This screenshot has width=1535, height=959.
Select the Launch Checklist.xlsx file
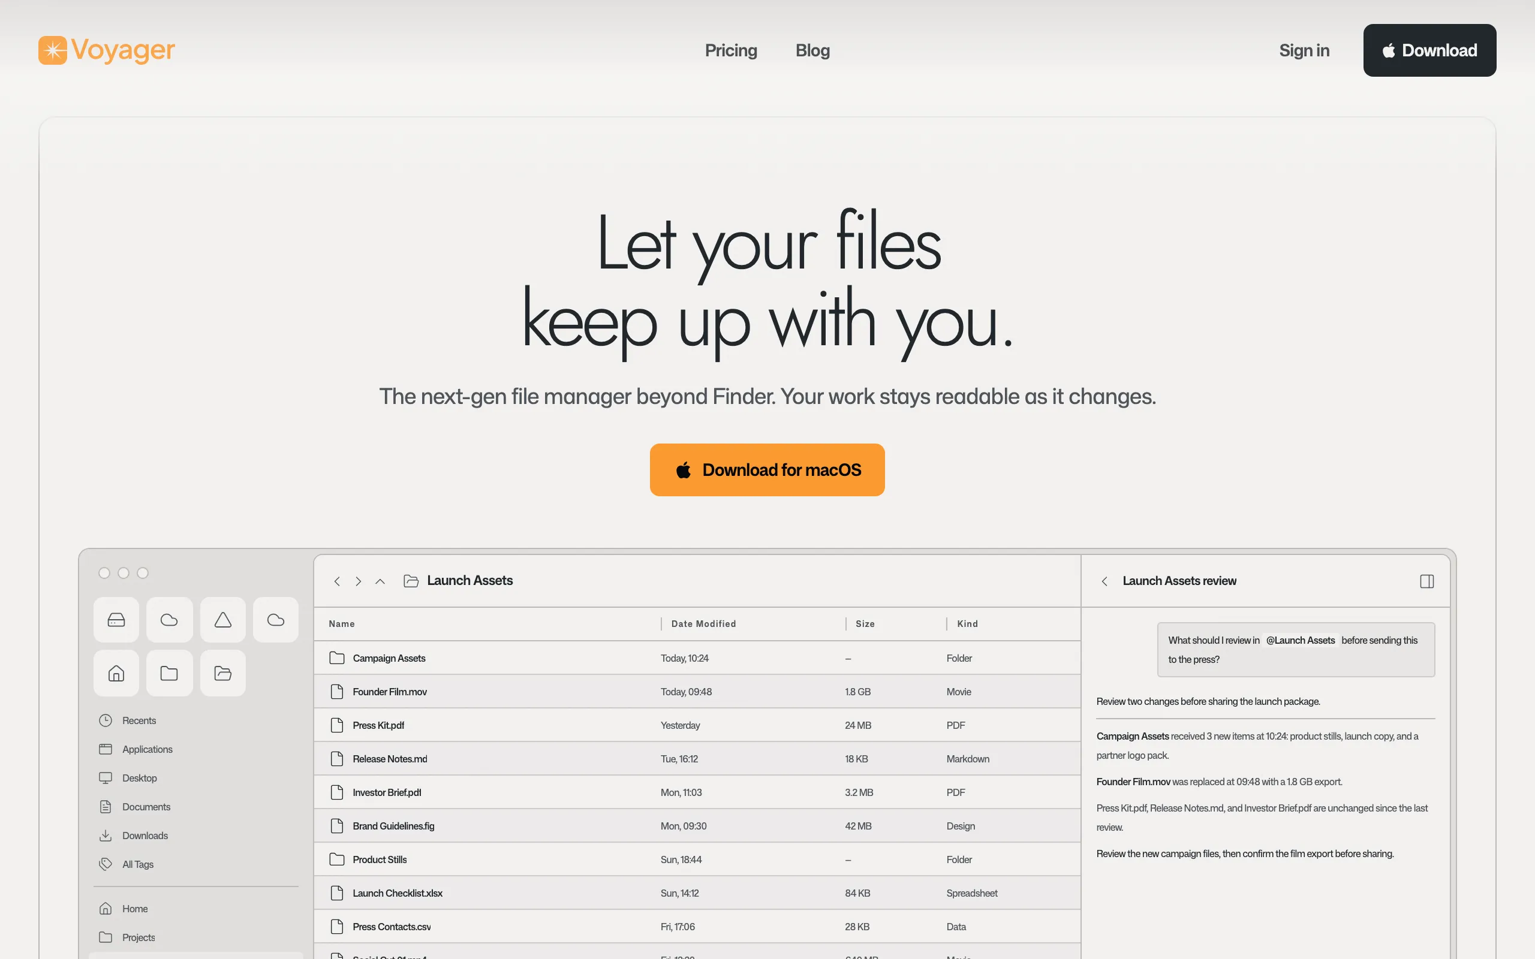697,894
